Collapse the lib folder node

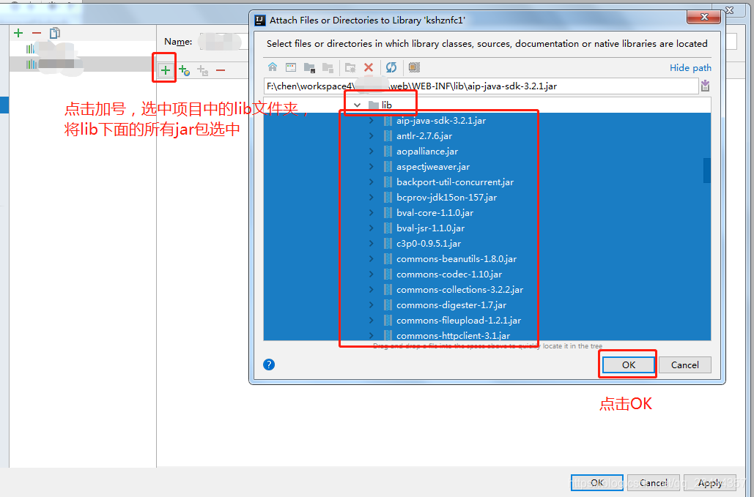(357, 105)
